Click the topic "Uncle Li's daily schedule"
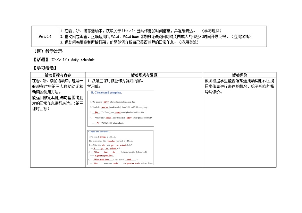This screenshot has width=302, height=213. pyautogui.click(x=73, y=60)
